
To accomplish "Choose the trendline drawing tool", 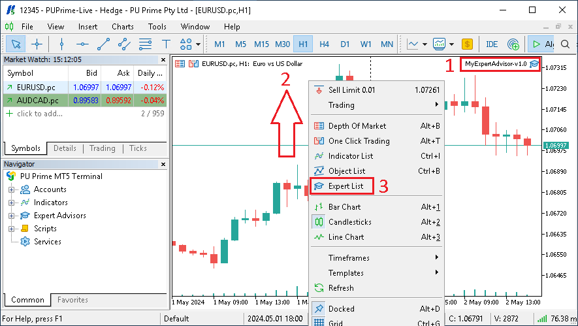I will pyautogui.click(x=103, y=44).
